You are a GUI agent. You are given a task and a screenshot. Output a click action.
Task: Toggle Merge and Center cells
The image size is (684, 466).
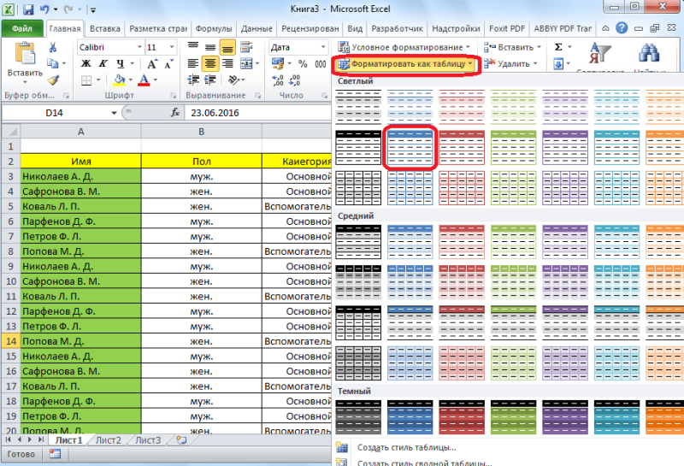click(246, 64)
